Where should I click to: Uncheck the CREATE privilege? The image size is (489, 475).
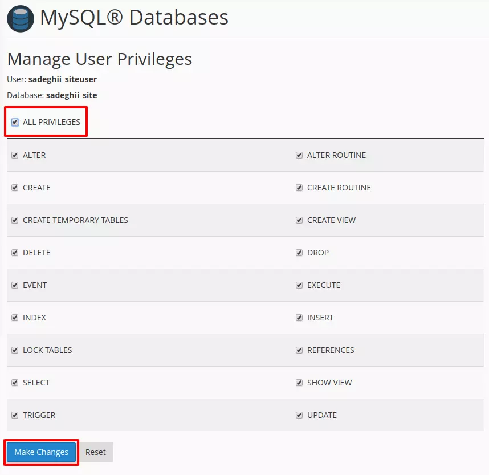[15, 188]
